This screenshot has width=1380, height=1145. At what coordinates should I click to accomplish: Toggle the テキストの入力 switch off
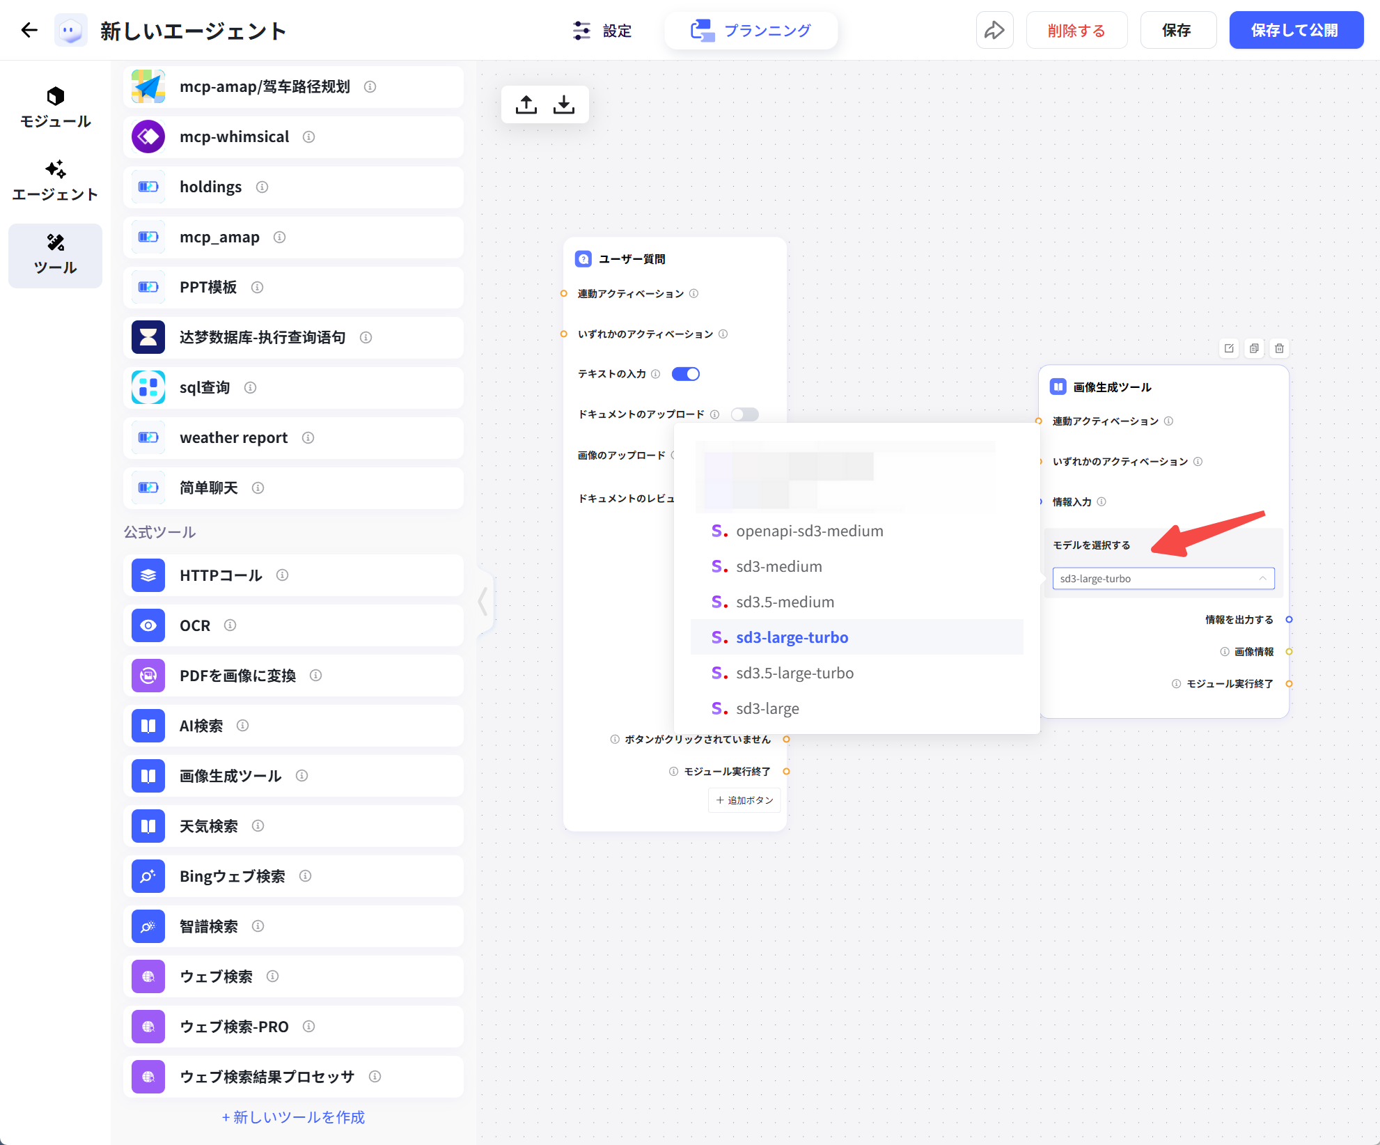point(686,374)
